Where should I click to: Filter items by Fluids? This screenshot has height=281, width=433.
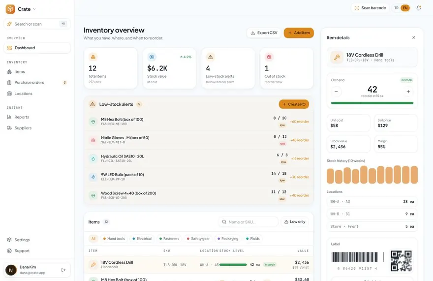coord(253,239)
